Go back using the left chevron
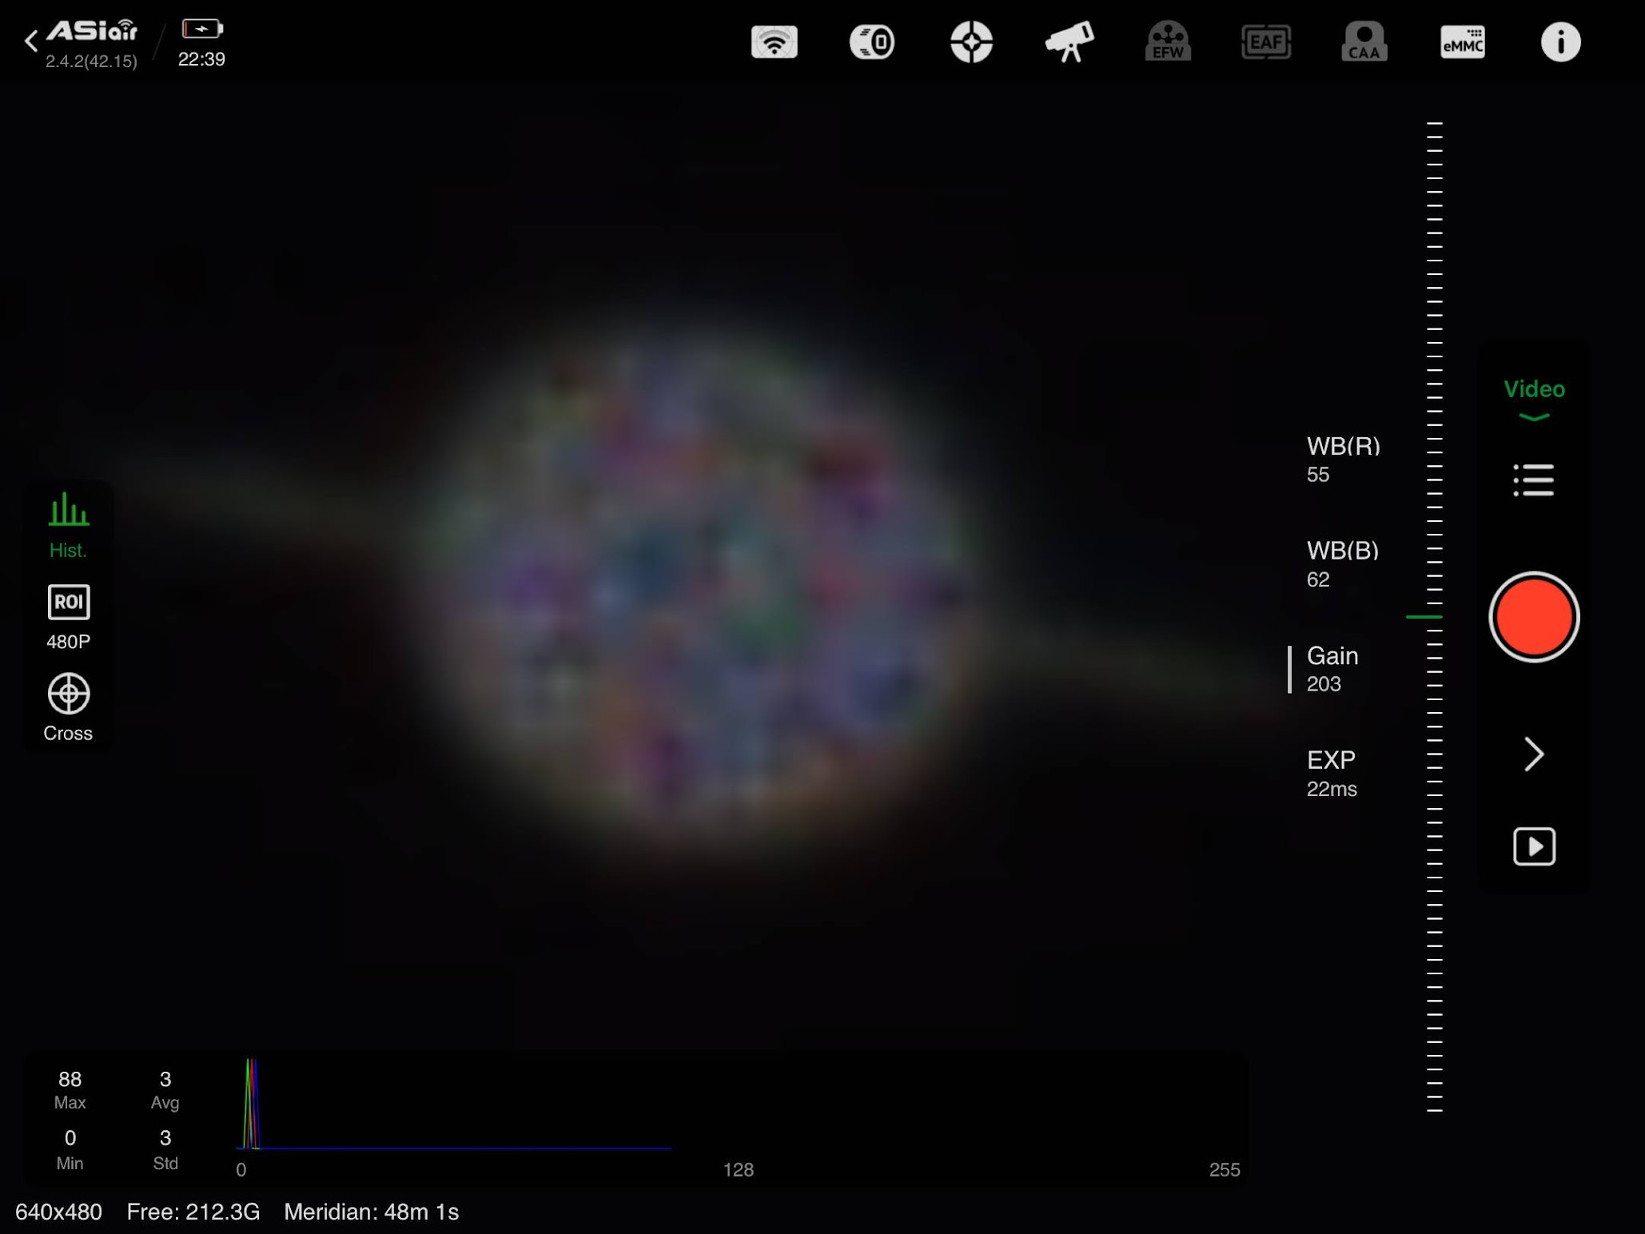 pos(30,41)
